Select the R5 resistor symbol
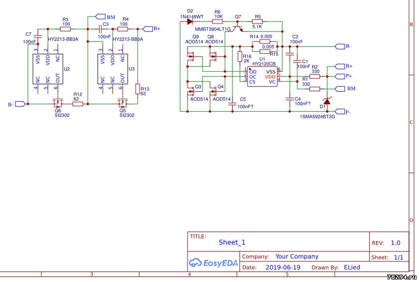419x282 pixels. point(257,21)
